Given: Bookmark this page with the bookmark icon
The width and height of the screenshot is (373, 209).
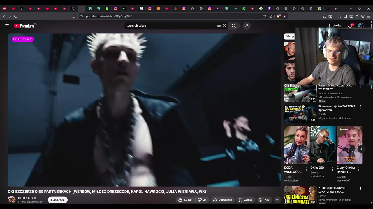Looking at the screenshot, I should (74, 16).
